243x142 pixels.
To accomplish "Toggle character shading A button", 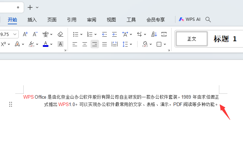I will [x=60, y=44].
